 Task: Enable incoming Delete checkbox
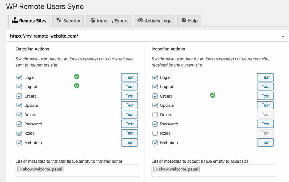[x=155, y=115]
